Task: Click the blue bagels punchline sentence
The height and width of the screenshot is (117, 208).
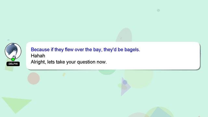Action: pyautogui.click(x=85, y=49)
